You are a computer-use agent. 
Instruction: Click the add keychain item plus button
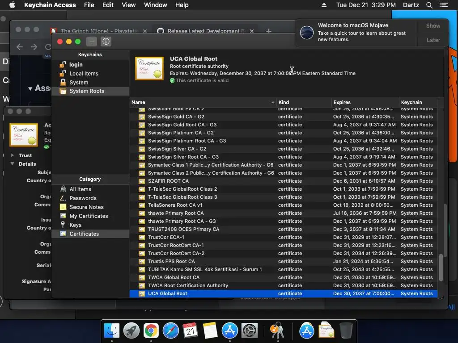[x=92, y=42]
